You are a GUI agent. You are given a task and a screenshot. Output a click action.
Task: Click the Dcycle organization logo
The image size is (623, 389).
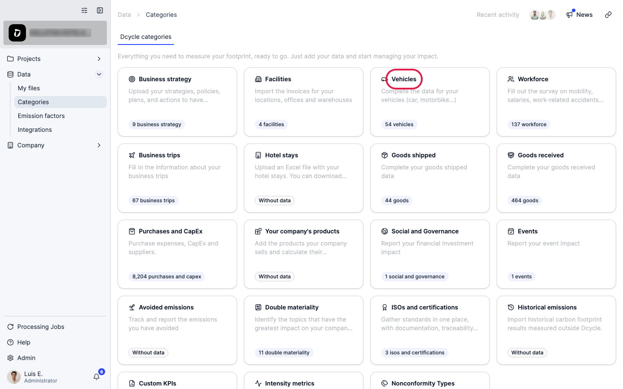click(17, 33)
